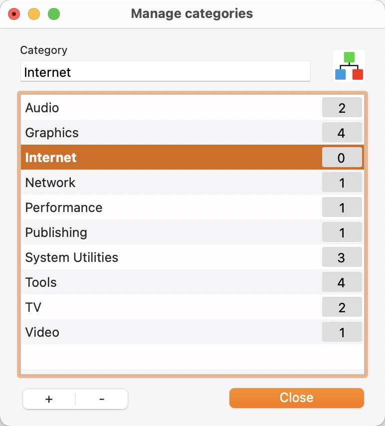Choose the System Utilities category
The width and height of the screenshot is (385, 426).
tap(192, 257)
